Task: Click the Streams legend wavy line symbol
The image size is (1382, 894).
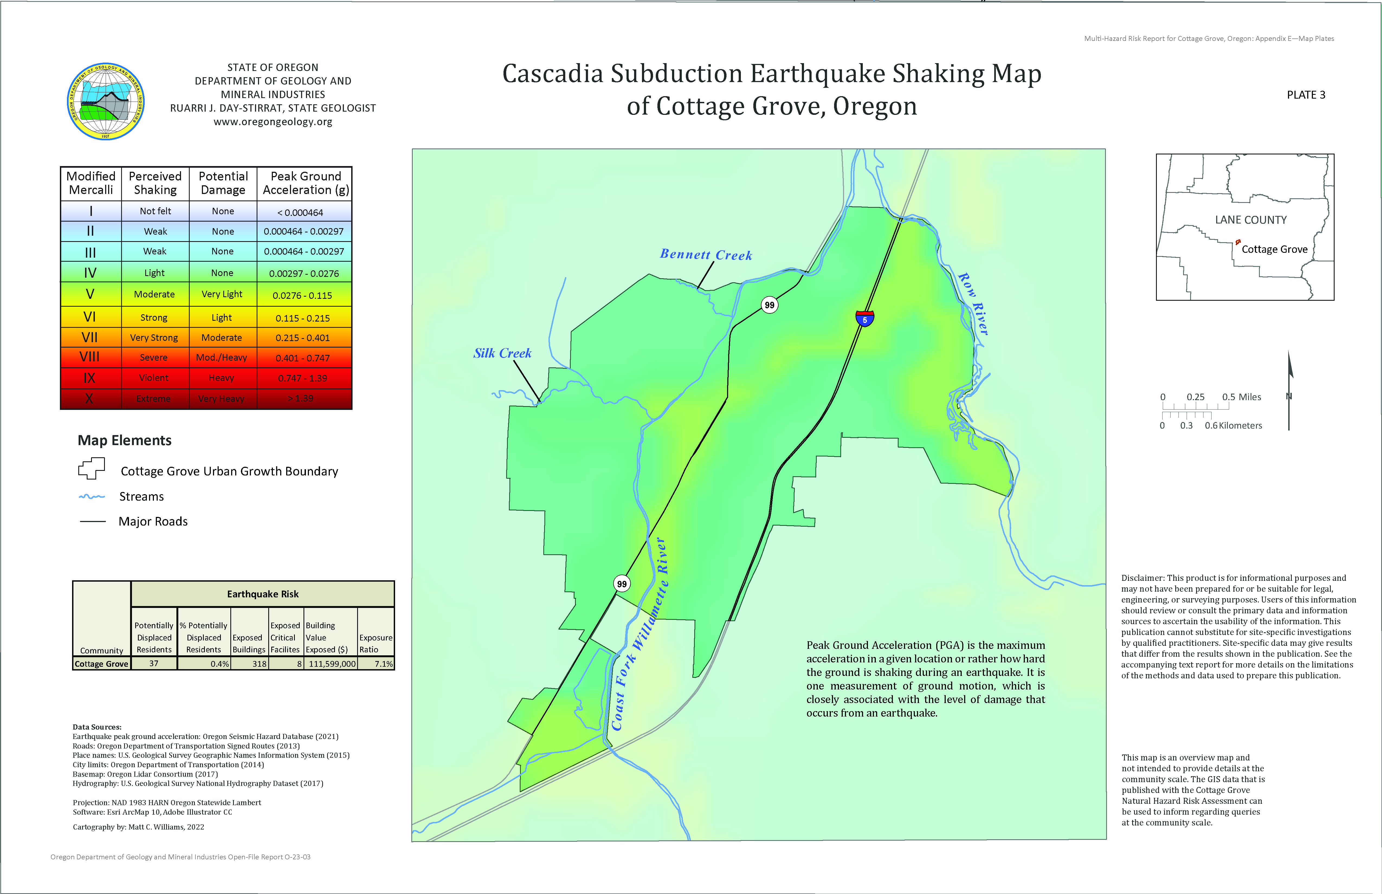Action: tap(92, 497)
